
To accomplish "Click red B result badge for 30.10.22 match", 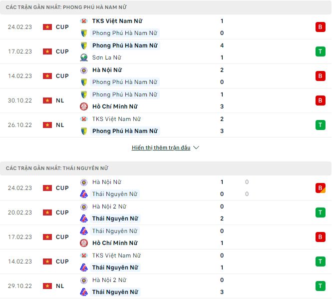I will (x=320, y=100).
